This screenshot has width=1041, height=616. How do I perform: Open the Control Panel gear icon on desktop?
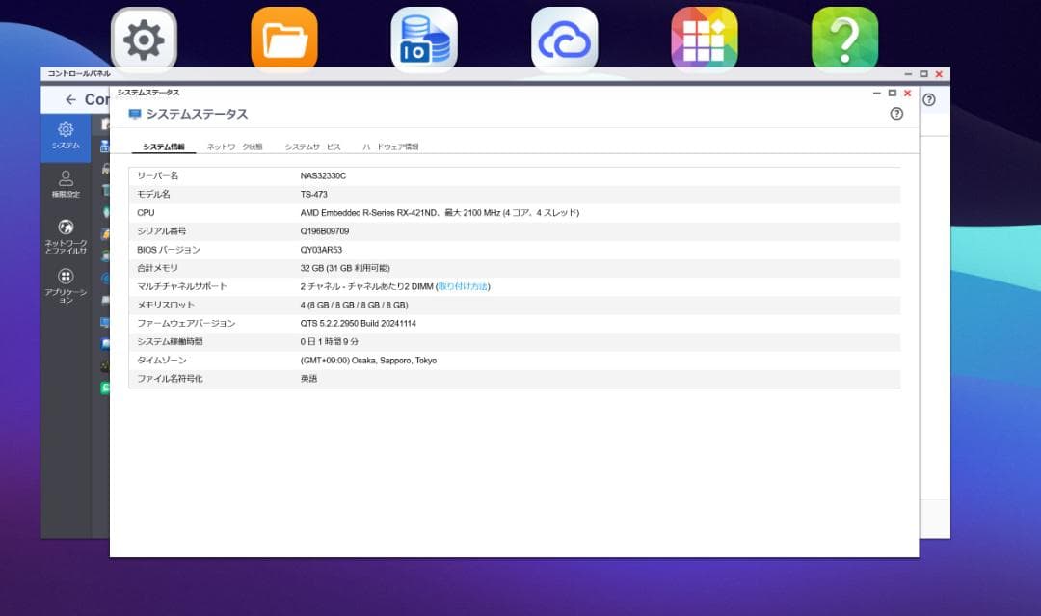143,39
